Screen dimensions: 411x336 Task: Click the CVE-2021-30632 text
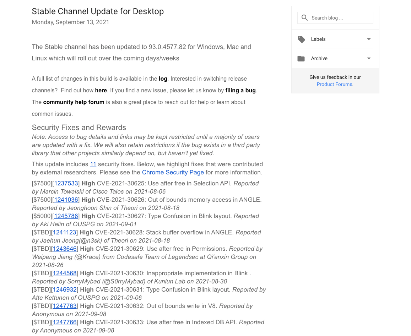[119, 306]
